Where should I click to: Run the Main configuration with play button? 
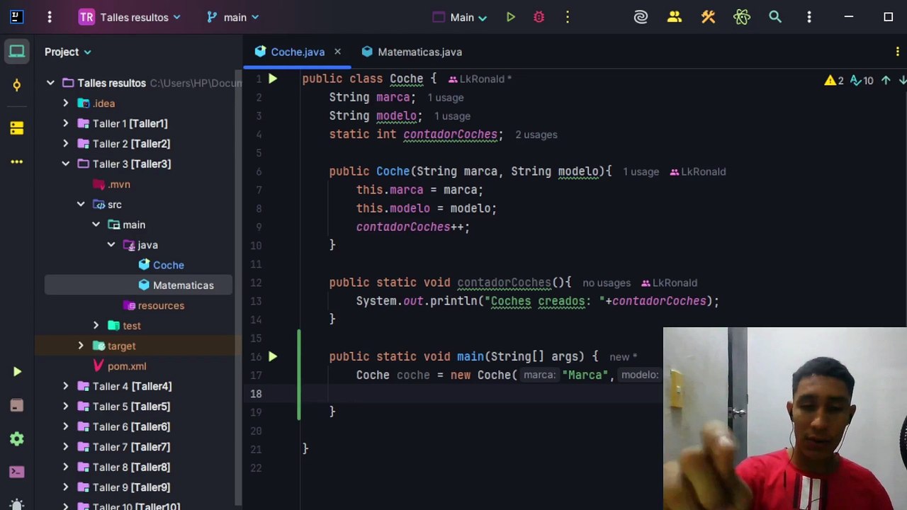pyautogui.click(x=510, y=17)
